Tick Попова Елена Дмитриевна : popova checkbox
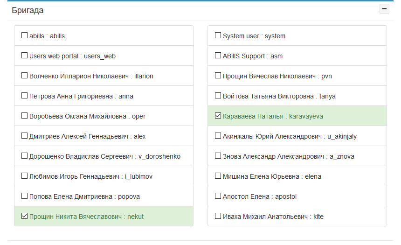Image resolution: width=401 pixels, height=245 pixels. click(x=24, y=196)
